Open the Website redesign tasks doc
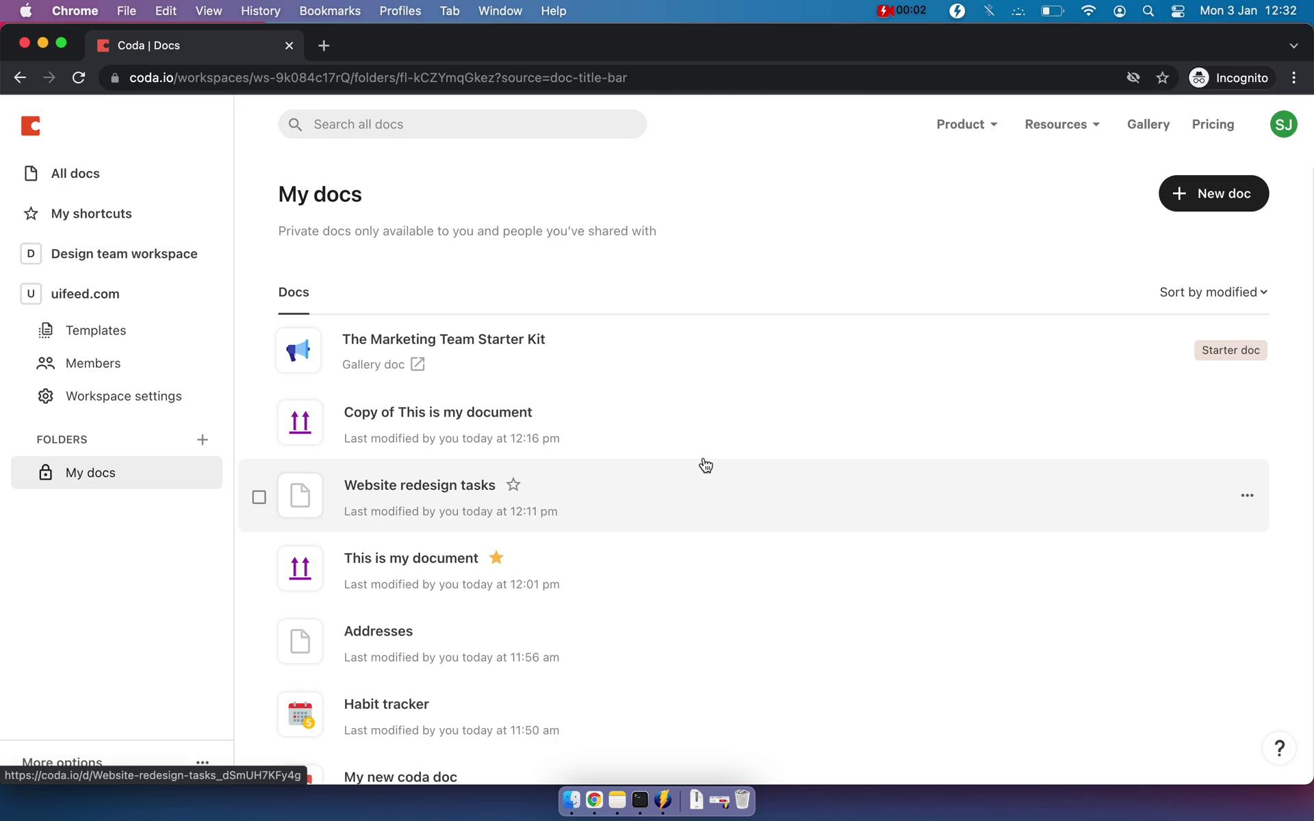This screenshot has height=821, width=1314. click(420, 485)
